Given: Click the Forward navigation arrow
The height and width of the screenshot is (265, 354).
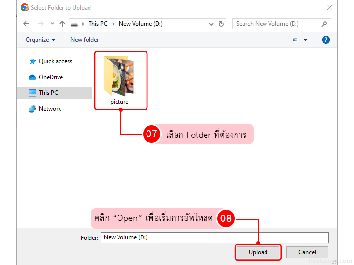Looking at the screenshot, I should pos(41,24).
